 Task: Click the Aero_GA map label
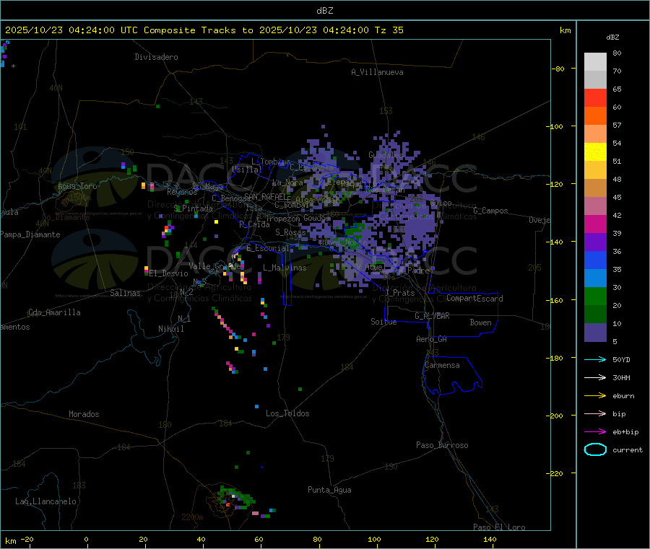pos(432,339)
